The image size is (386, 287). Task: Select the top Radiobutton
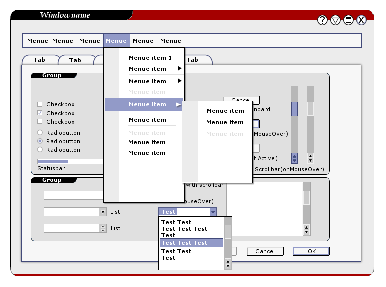[x=40, y=132]
